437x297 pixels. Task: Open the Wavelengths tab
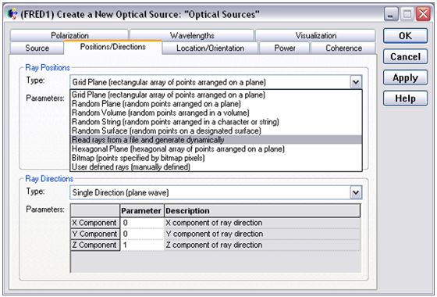click(192, 35)
